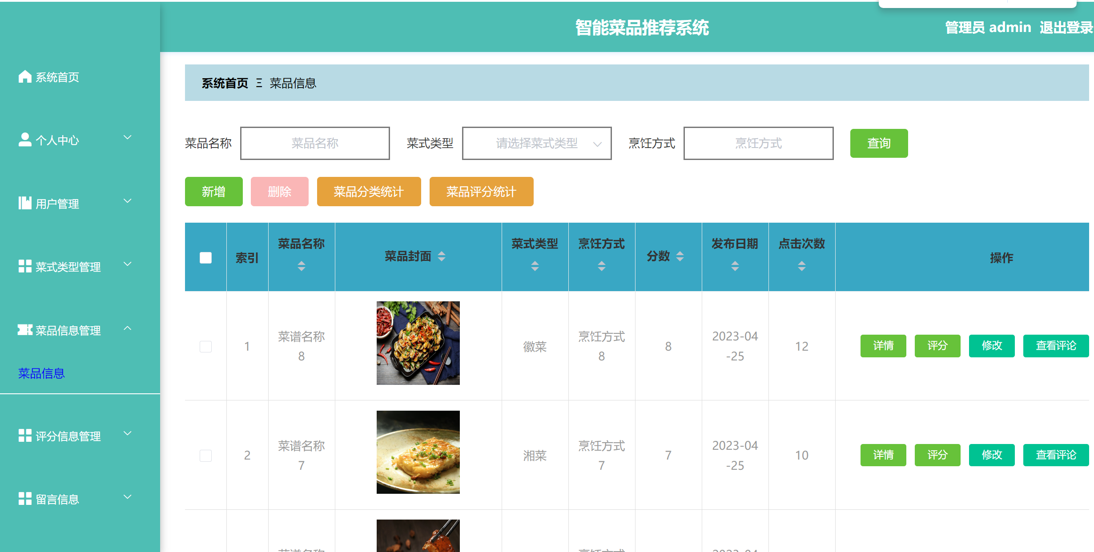Click the sort arrows on 分数 column

tap(680, 256)
